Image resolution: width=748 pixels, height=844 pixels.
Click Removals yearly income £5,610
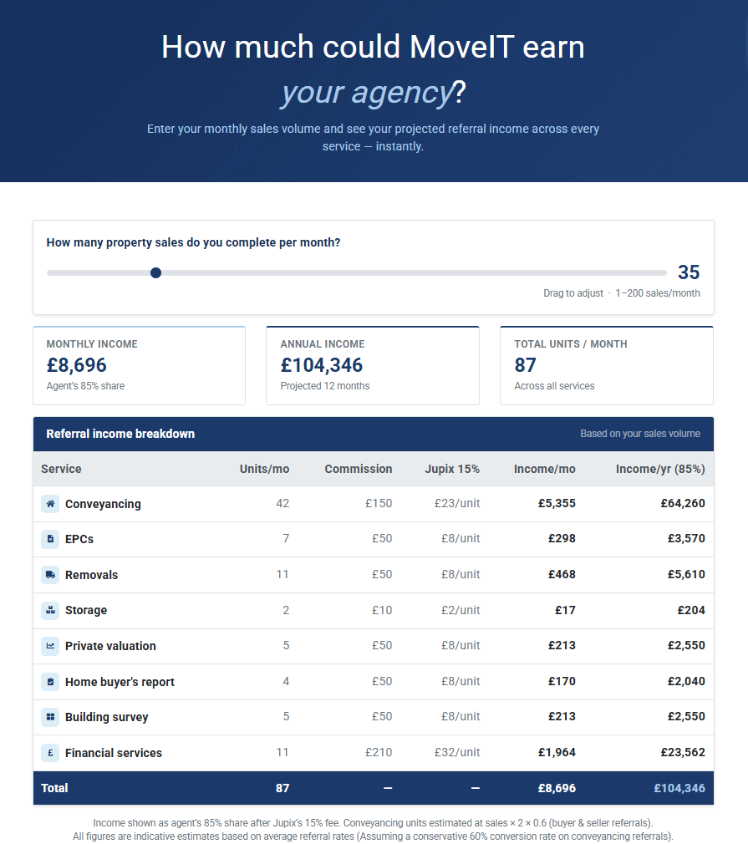click(686, 574)
